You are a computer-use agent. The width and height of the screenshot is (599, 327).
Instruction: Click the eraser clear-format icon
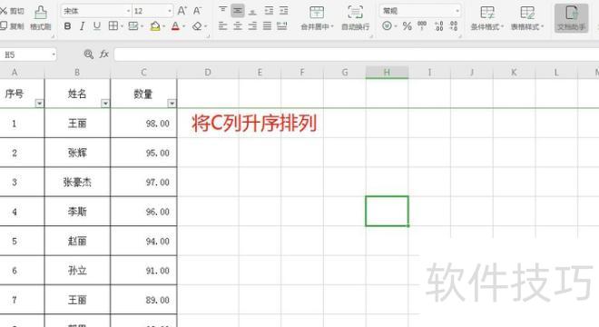197,26
